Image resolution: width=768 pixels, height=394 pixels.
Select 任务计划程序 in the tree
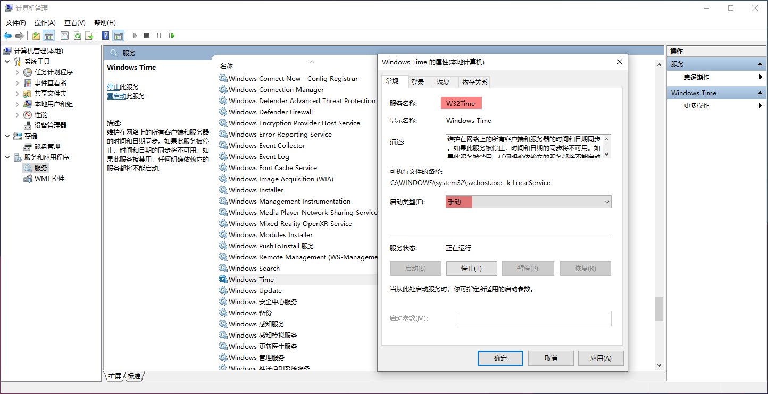click(54, 72)
